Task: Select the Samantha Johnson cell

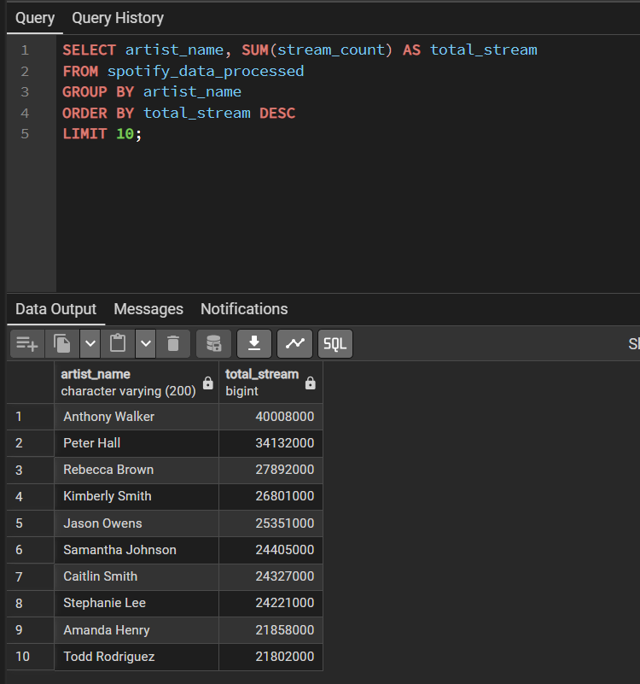Action: (x=137, y=550)
